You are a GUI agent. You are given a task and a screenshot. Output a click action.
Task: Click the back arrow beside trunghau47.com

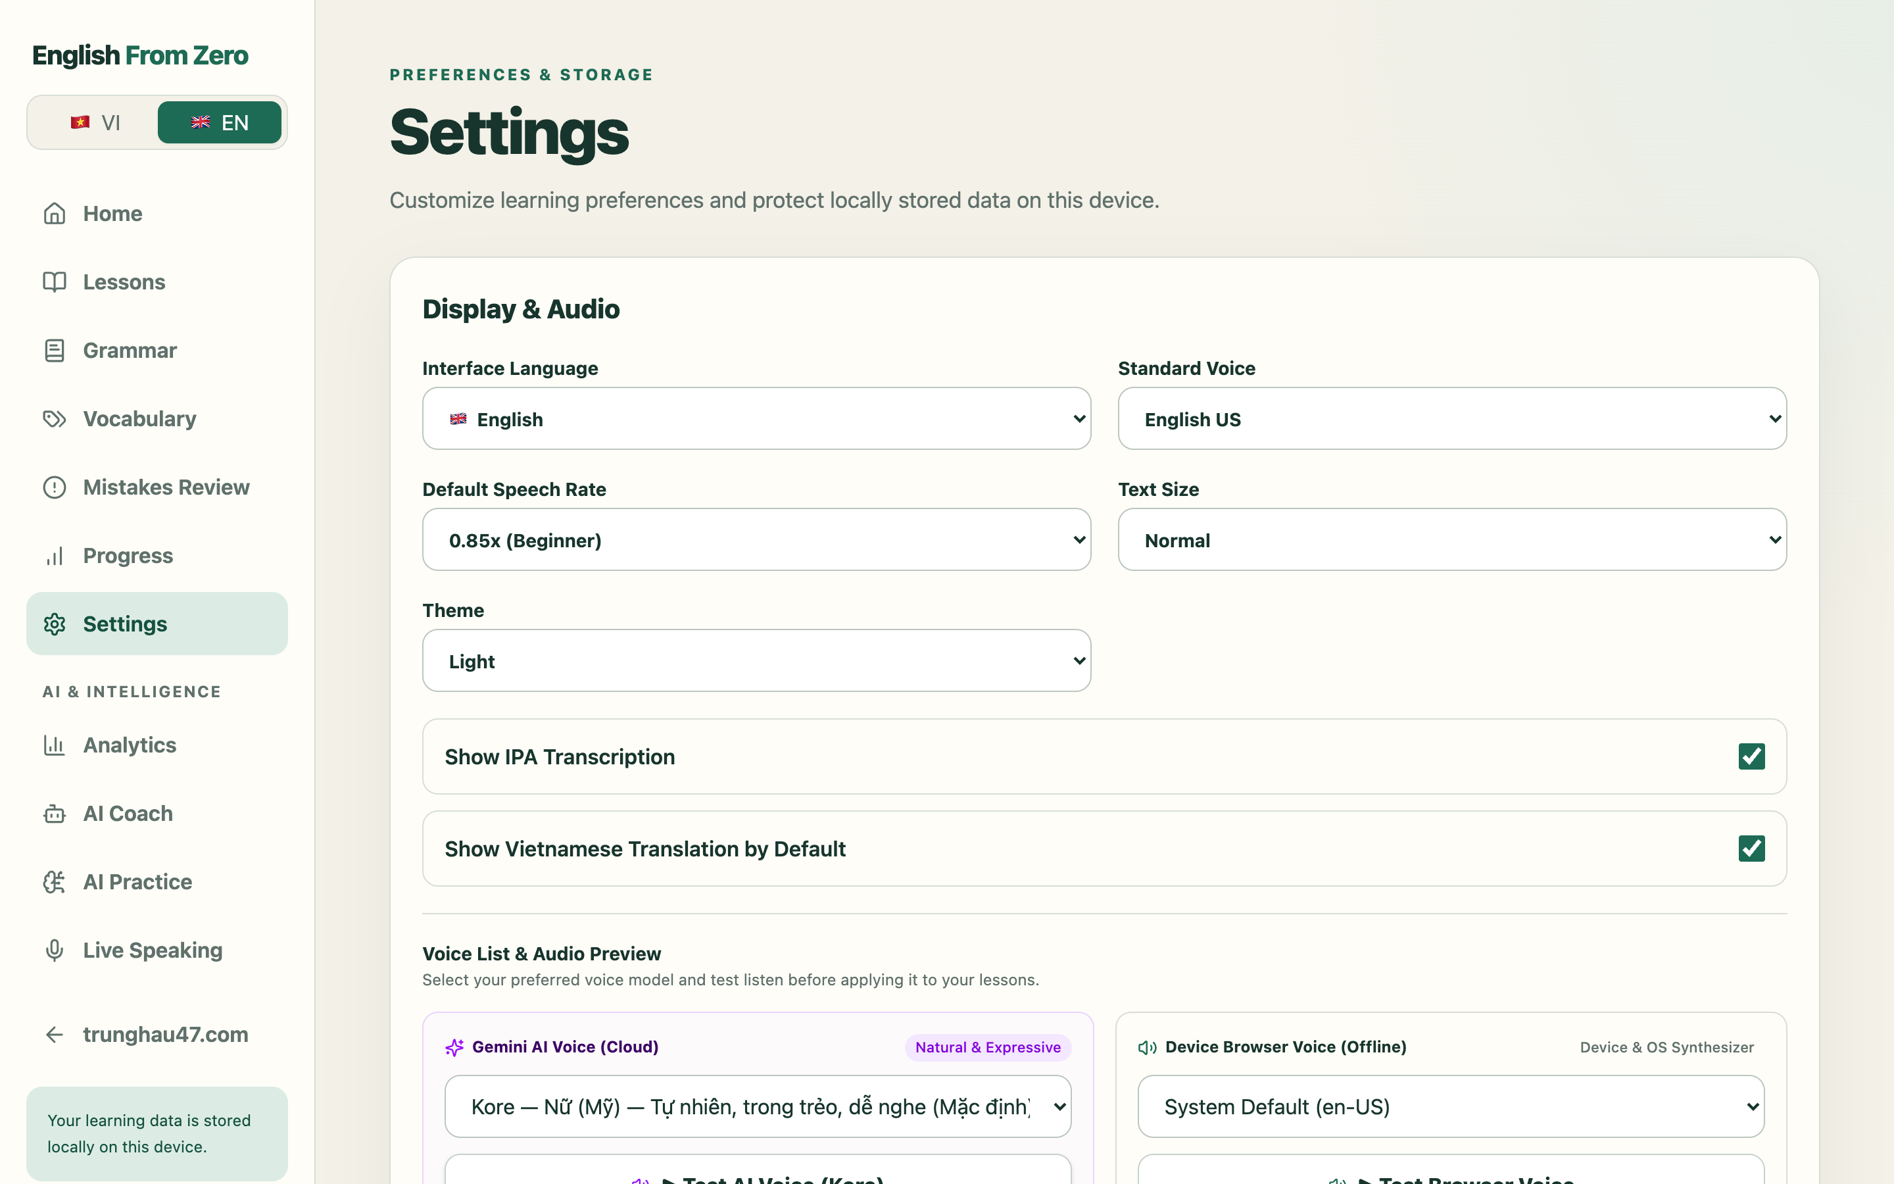54,1035
